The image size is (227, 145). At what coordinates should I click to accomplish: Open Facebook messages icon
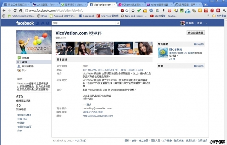tap(43, 23)
